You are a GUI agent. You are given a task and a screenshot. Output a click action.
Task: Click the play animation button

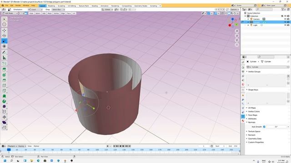pos(123,146)
